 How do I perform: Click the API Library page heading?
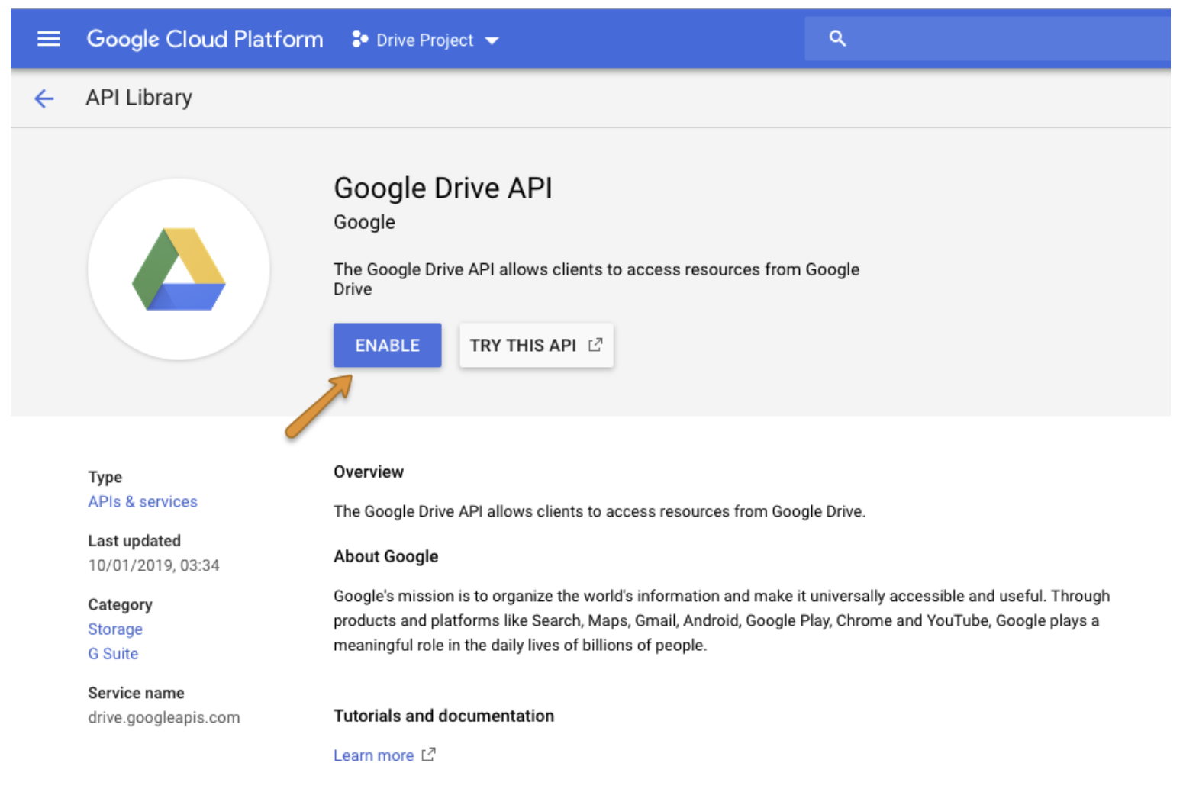[x=139, y=98]
